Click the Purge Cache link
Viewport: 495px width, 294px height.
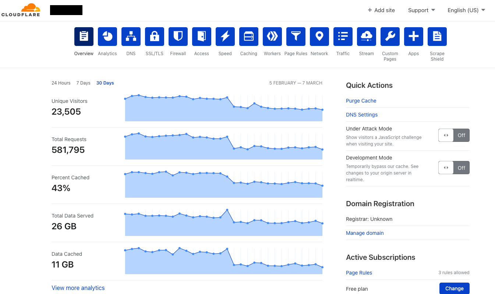[361, 101]
